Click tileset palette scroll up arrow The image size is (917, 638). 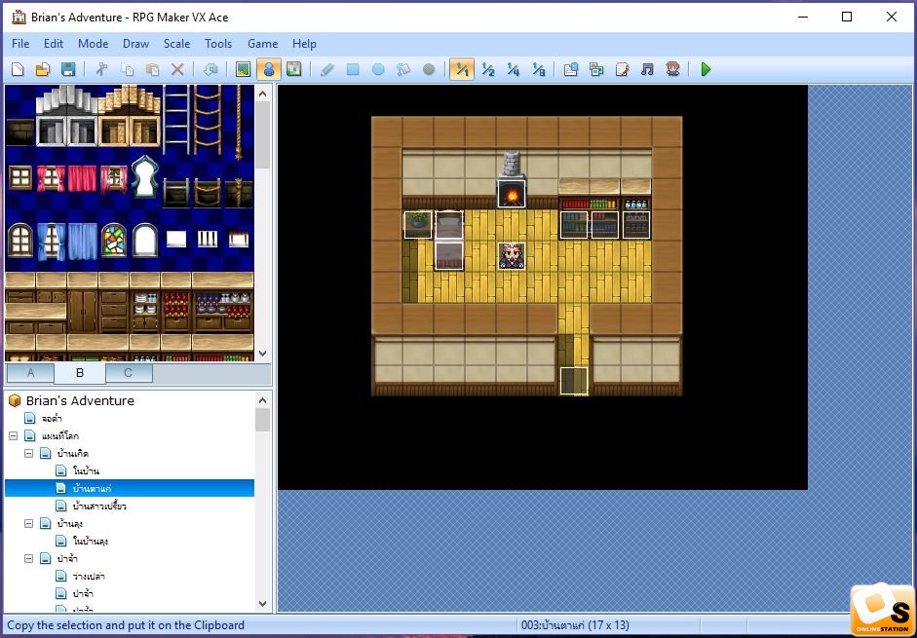click(x=262, y=94)
